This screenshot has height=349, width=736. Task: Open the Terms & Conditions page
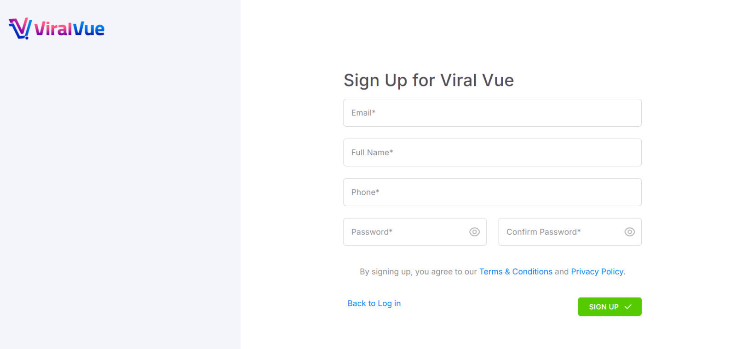tap(516, 271)
